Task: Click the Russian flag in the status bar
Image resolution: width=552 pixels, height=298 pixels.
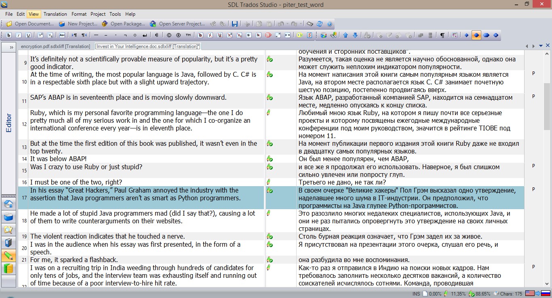Action: [546, 294]
